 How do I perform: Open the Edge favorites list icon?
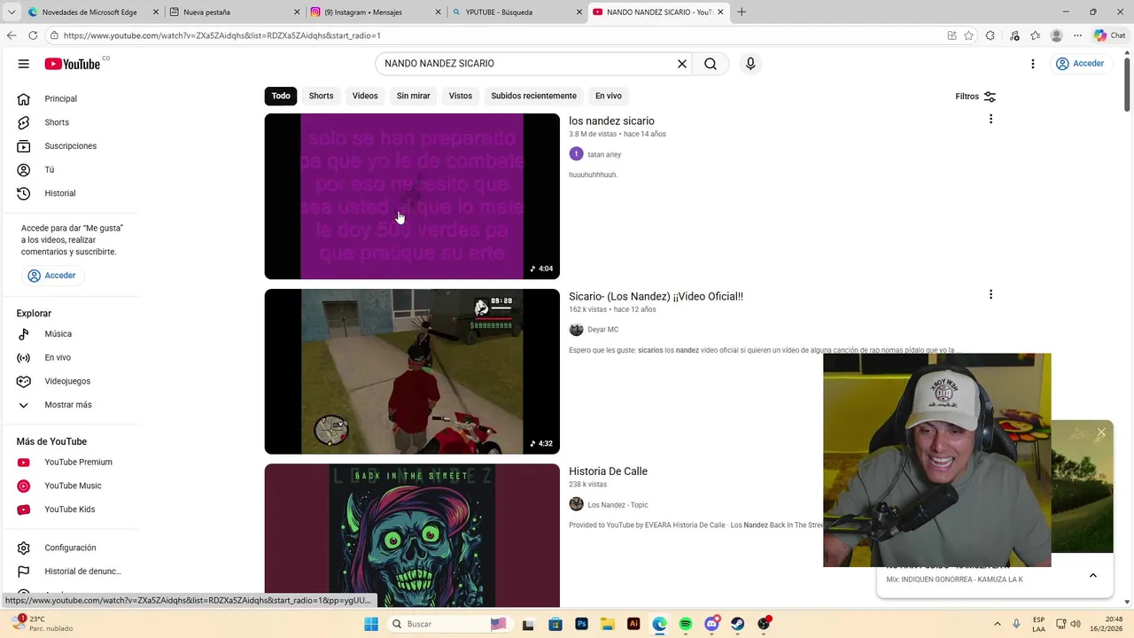[1035, 35]
